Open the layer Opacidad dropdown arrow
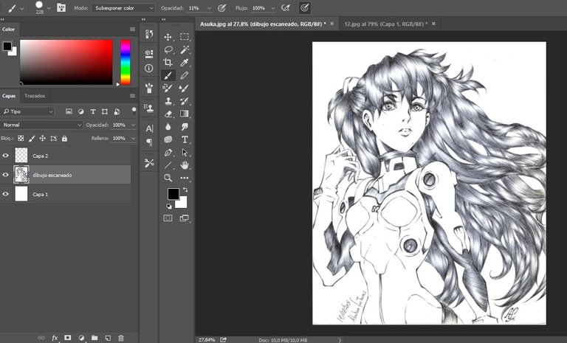567x343 pixels. click(x=133, y=125)
